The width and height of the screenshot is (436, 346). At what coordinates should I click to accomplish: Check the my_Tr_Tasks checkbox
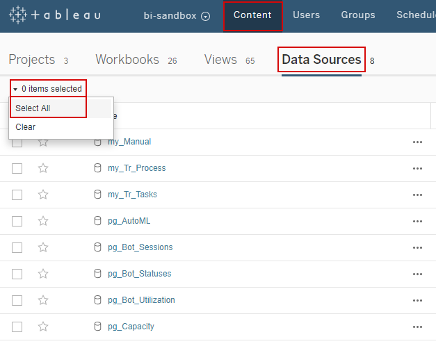[x=17, y=195]
